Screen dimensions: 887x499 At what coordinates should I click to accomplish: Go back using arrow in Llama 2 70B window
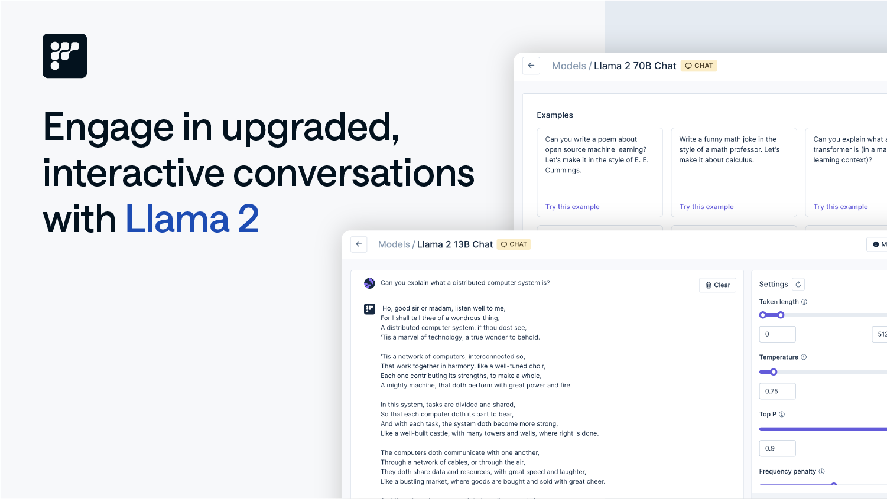(531, 66)
